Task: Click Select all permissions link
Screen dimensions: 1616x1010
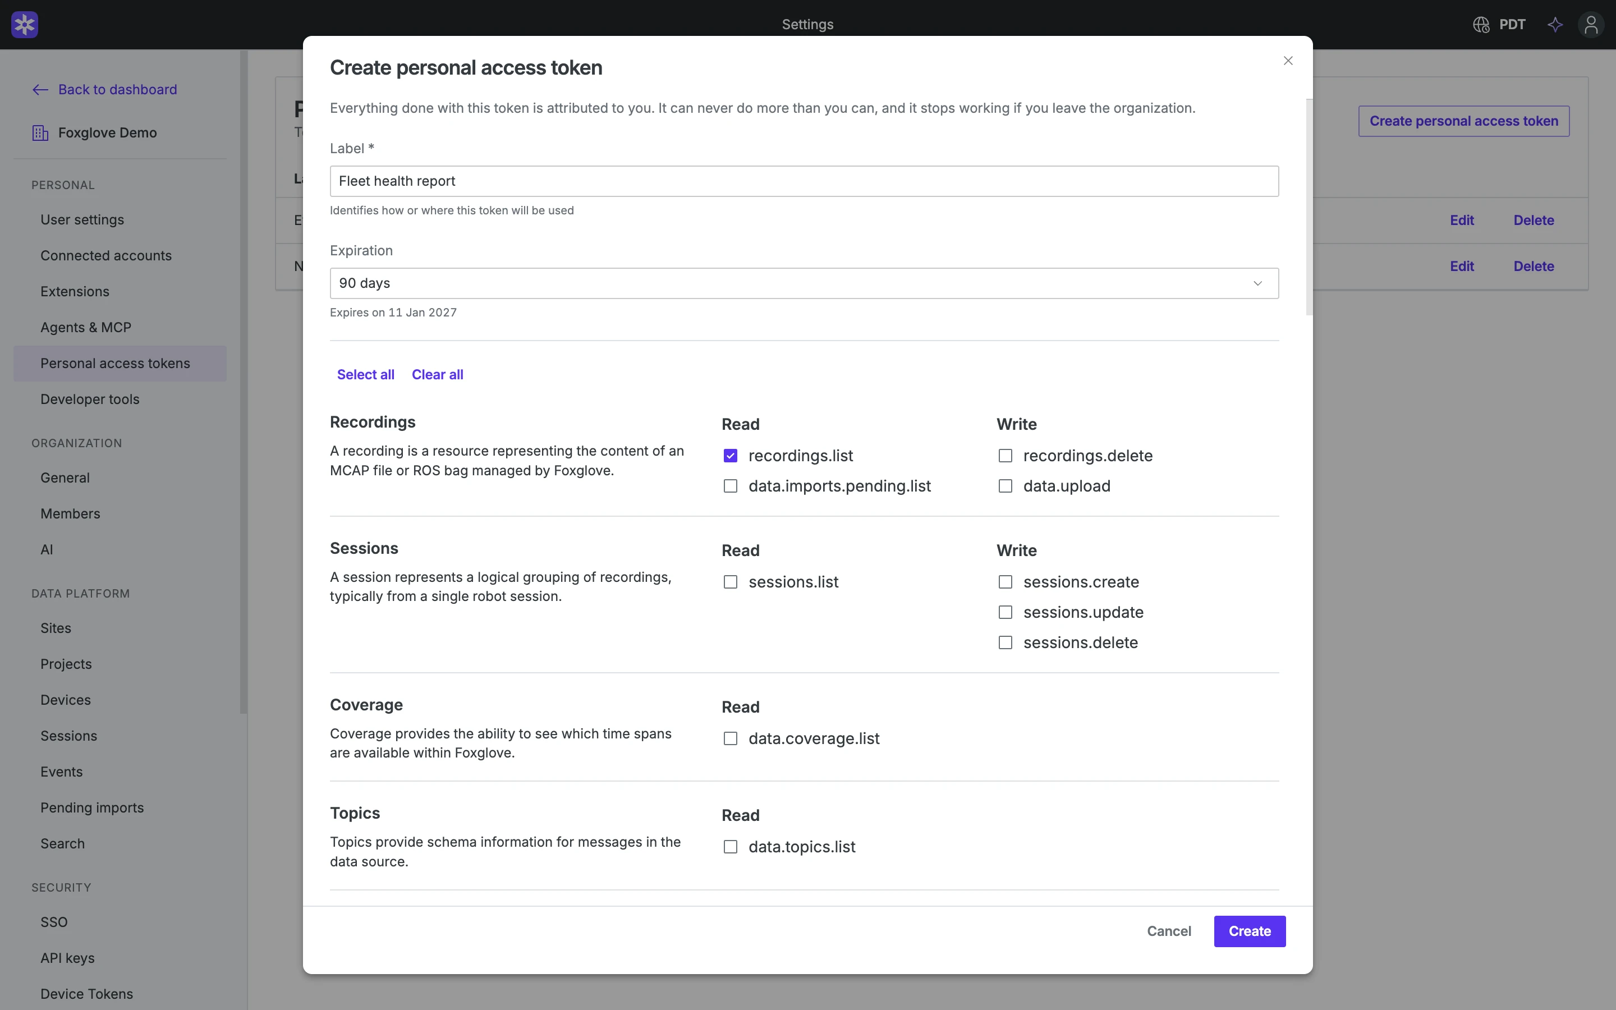Action: (365, 375)
